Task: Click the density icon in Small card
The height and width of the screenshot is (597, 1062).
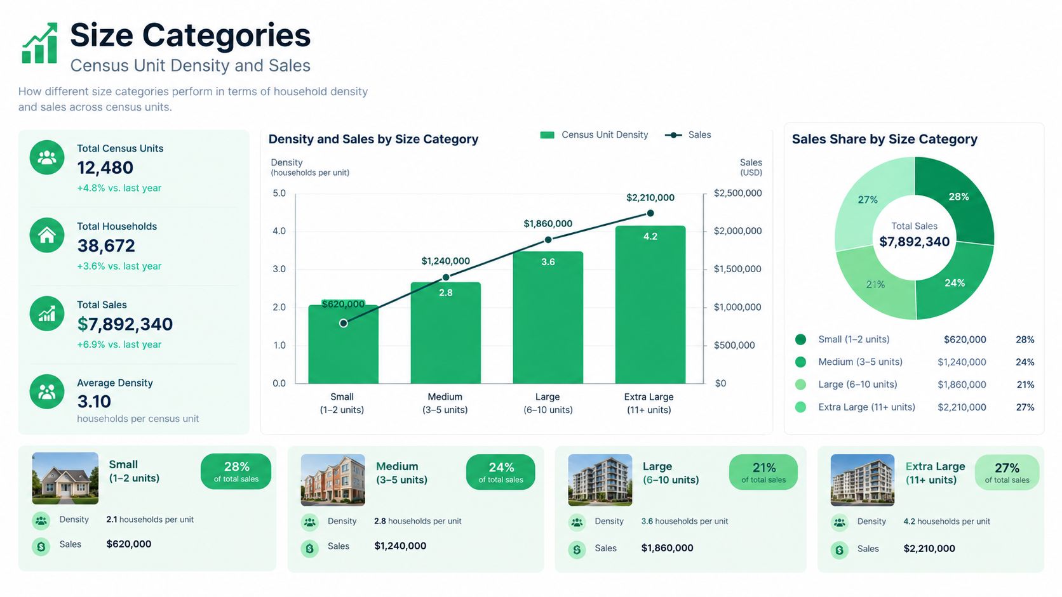Action: (41, 521)
